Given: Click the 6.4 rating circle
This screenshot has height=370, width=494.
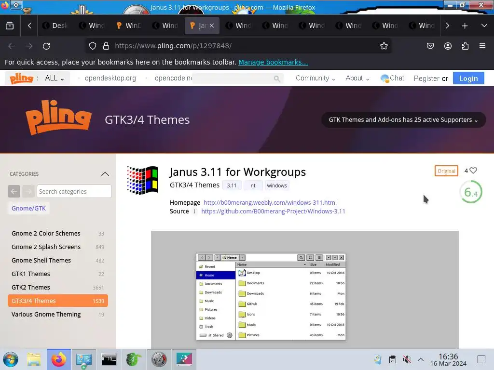Looking at the screenshot, I should tap(471, 192).
